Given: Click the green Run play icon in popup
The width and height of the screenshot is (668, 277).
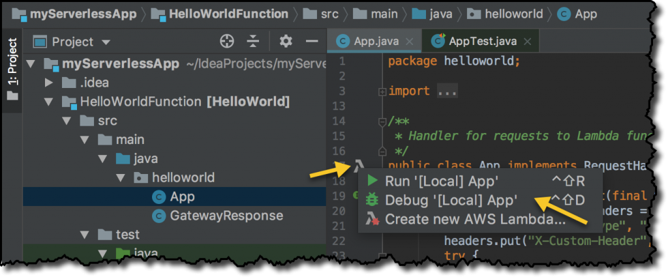Looking at the screenshot, I should point(372,181).
